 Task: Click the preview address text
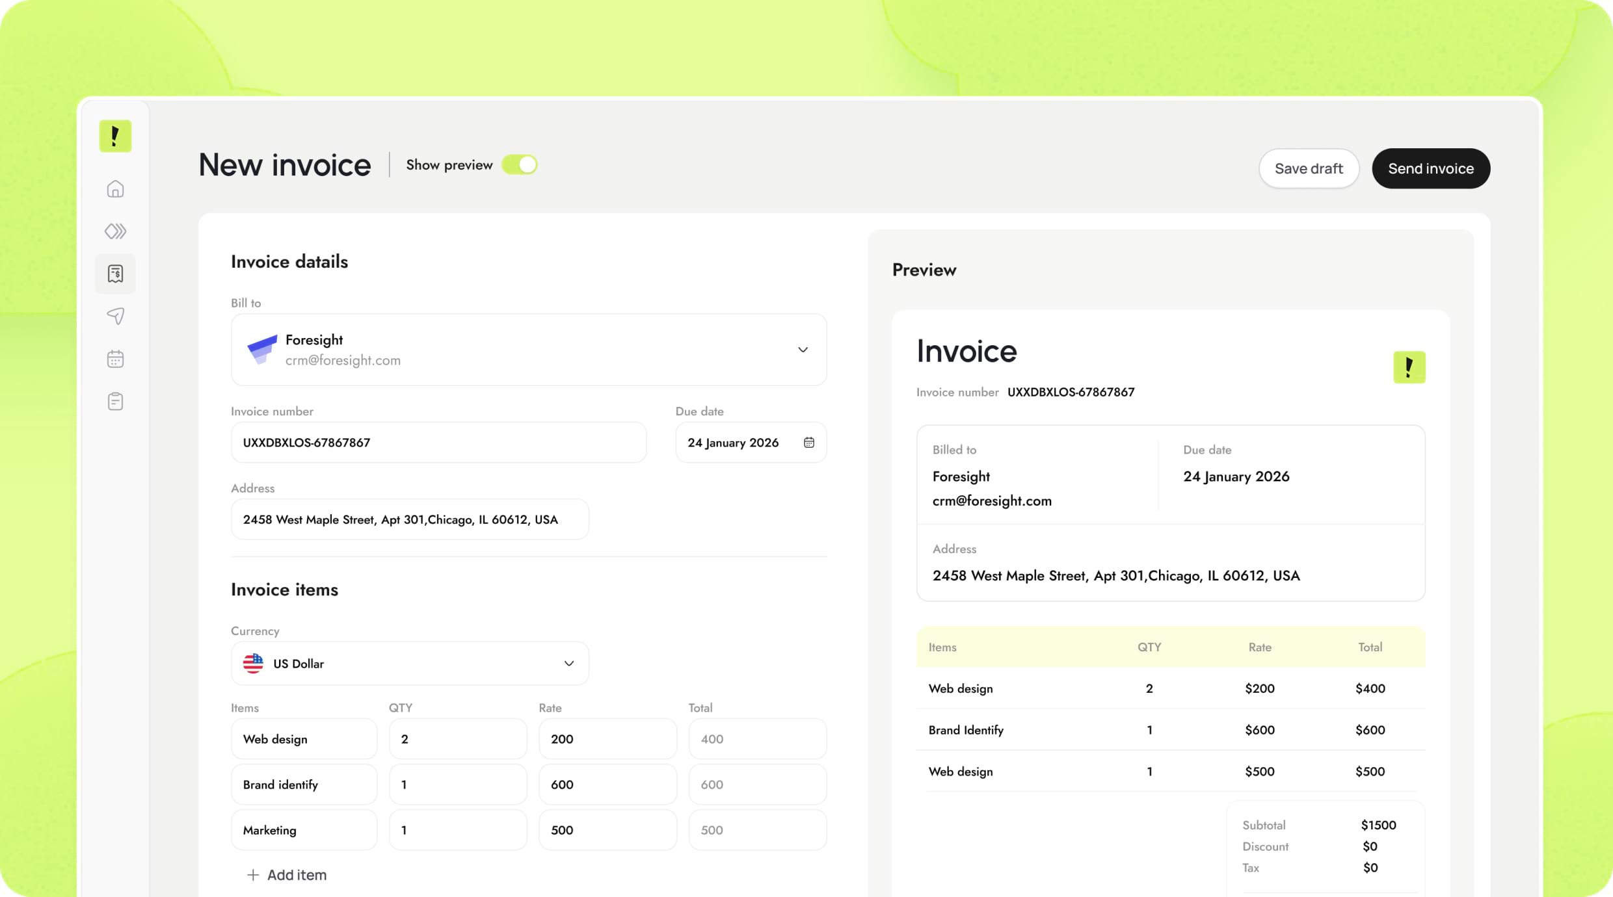coord(1116,576)
